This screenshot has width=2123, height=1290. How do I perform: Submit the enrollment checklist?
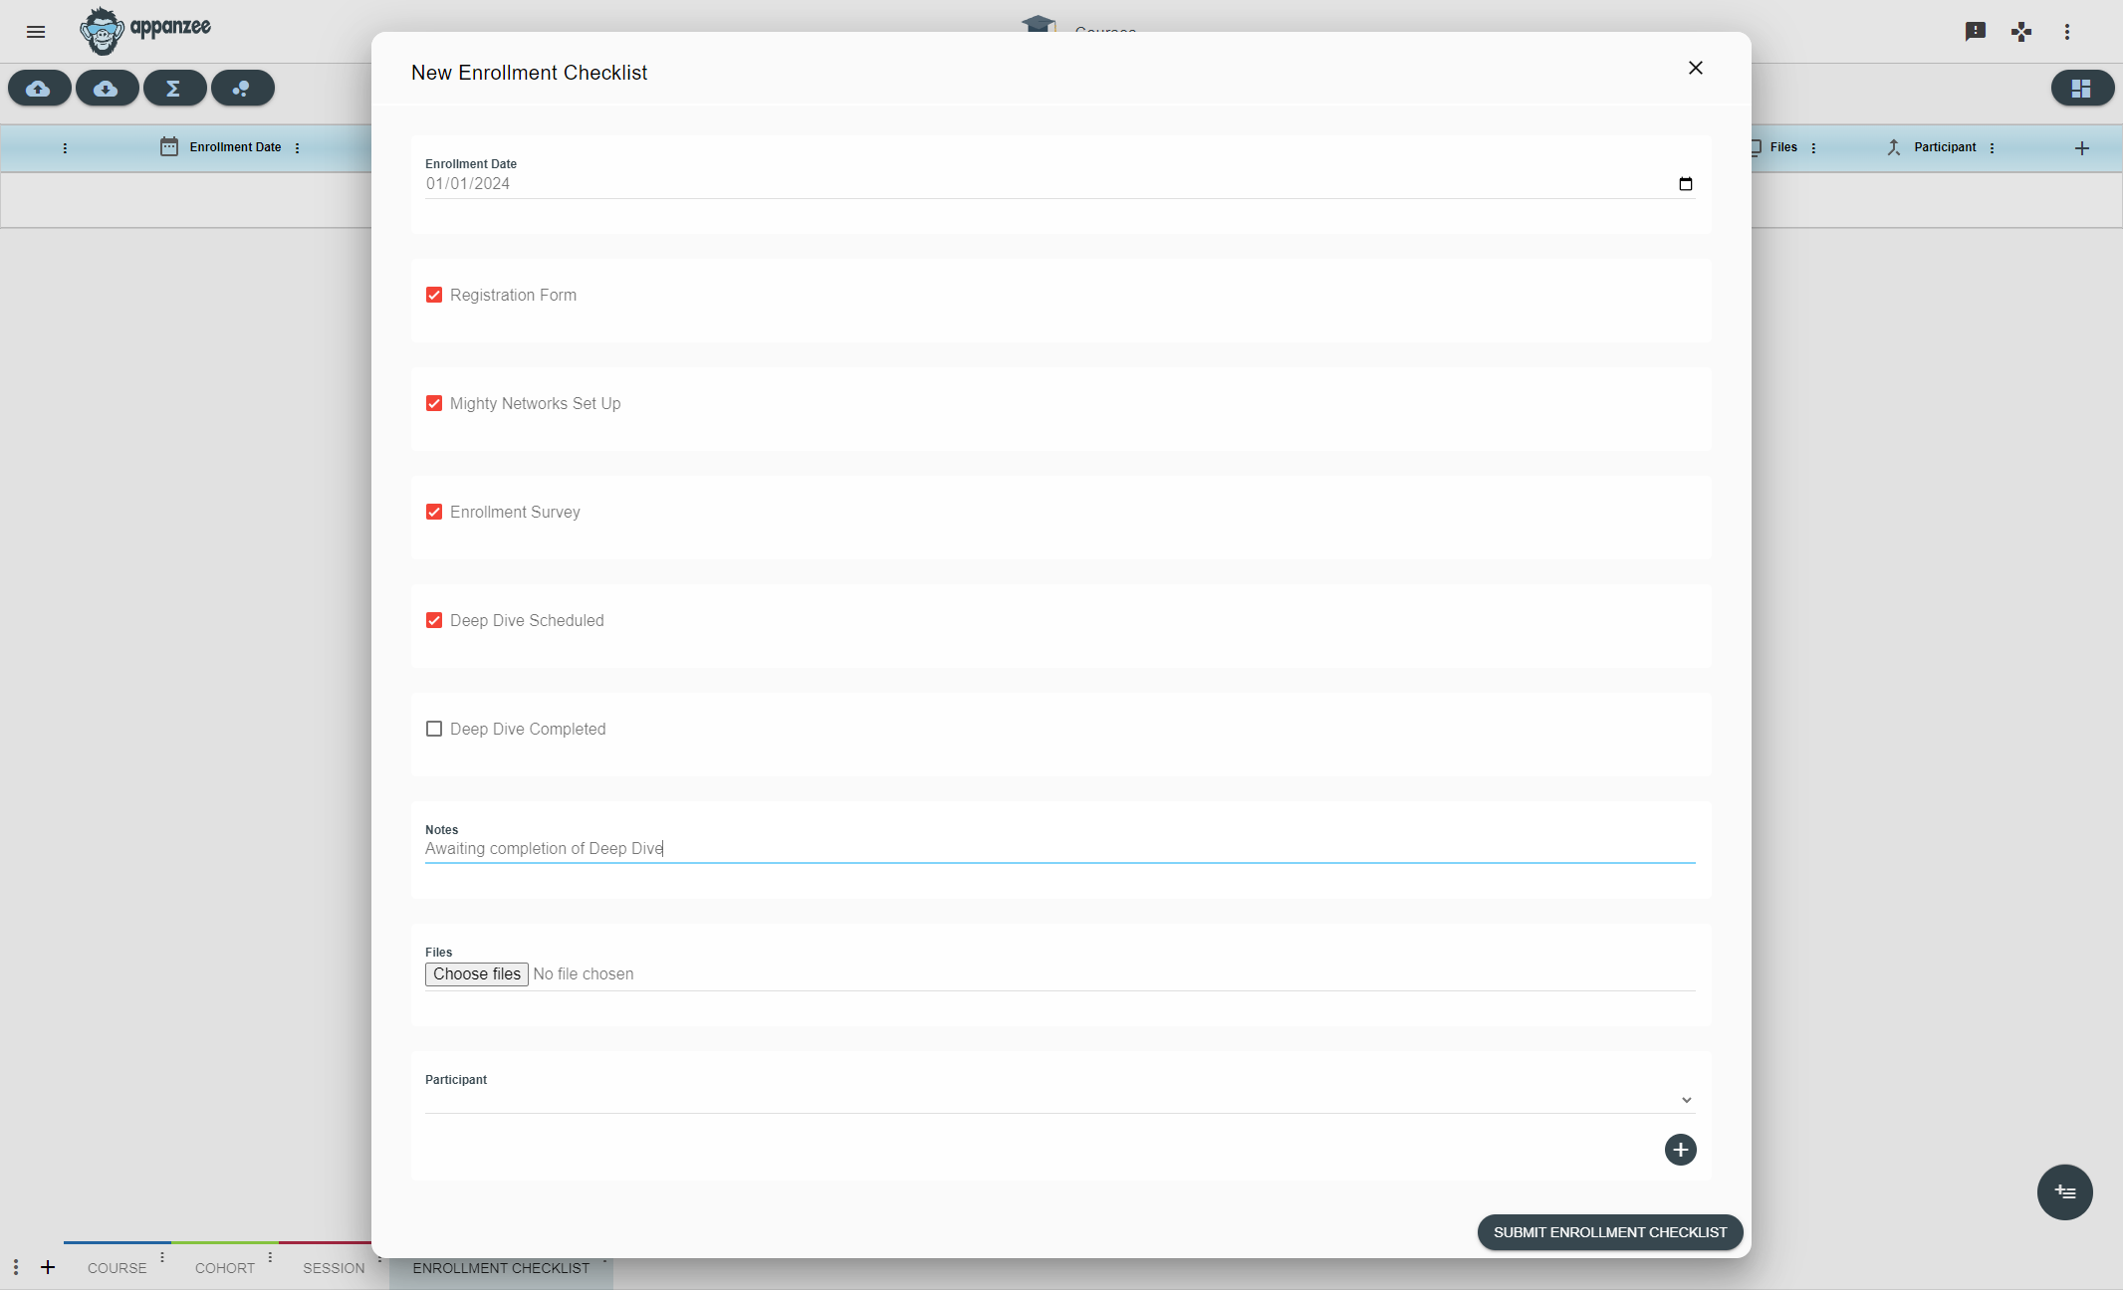click(1610, 1232)
